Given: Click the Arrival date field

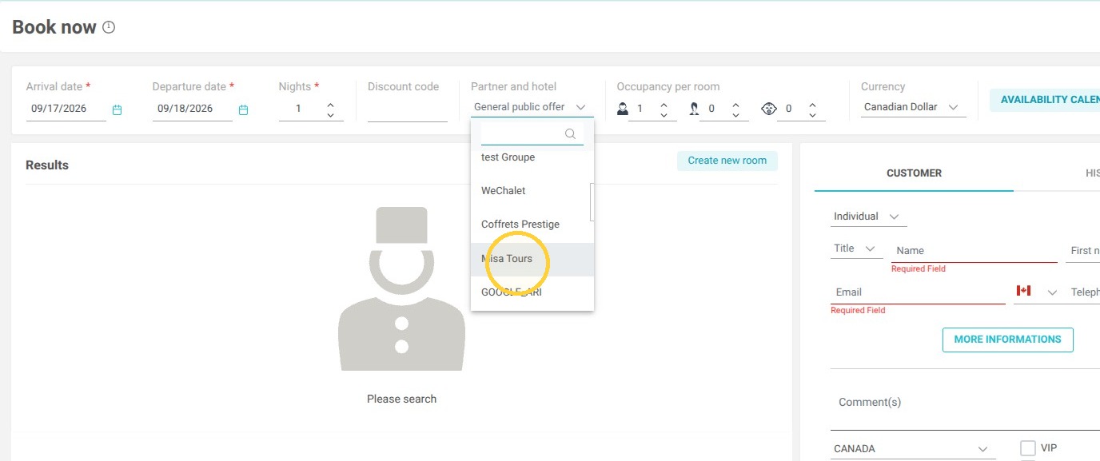Looking at the screenshot, I should click(66, 109).
